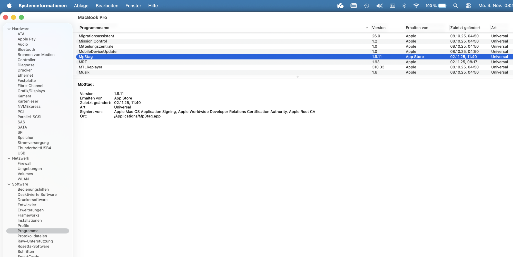
Task: Select Thunderbolt/USB4 in sidebar
Action: 34,148
